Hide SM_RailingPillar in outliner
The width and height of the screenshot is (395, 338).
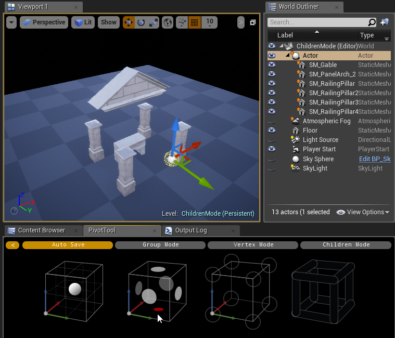[272, 83]
